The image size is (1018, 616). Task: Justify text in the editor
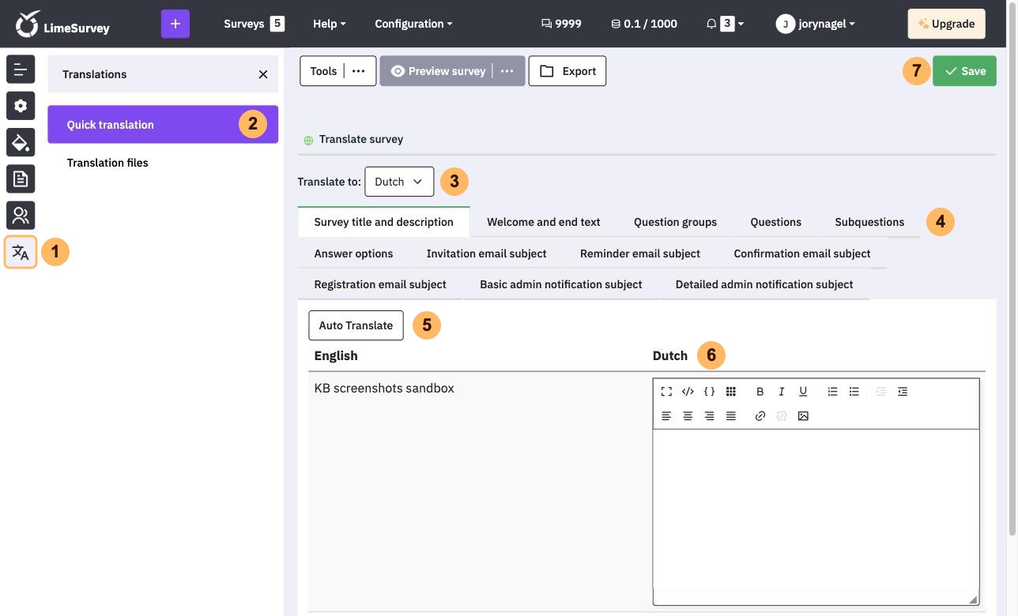[731, 416]
